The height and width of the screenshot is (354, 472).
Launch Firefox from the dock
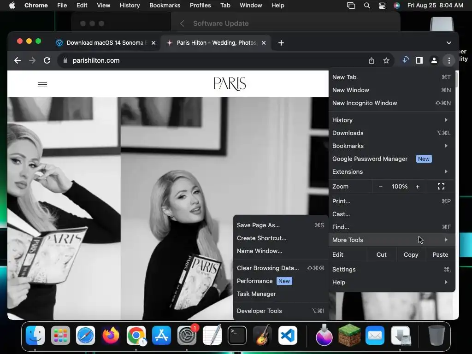[x=111, y=336]
